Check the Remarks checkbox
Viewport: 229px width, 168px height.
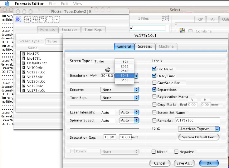coord(154,120)
